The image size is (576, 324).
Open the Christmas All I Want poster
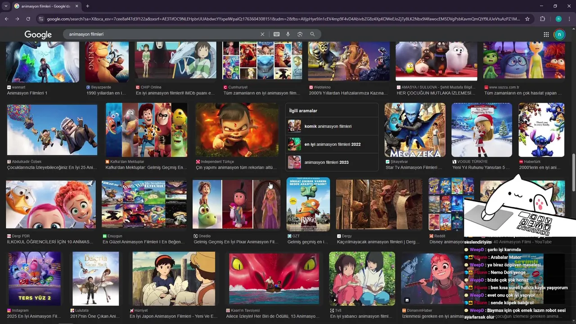click(x=481, y=130)
